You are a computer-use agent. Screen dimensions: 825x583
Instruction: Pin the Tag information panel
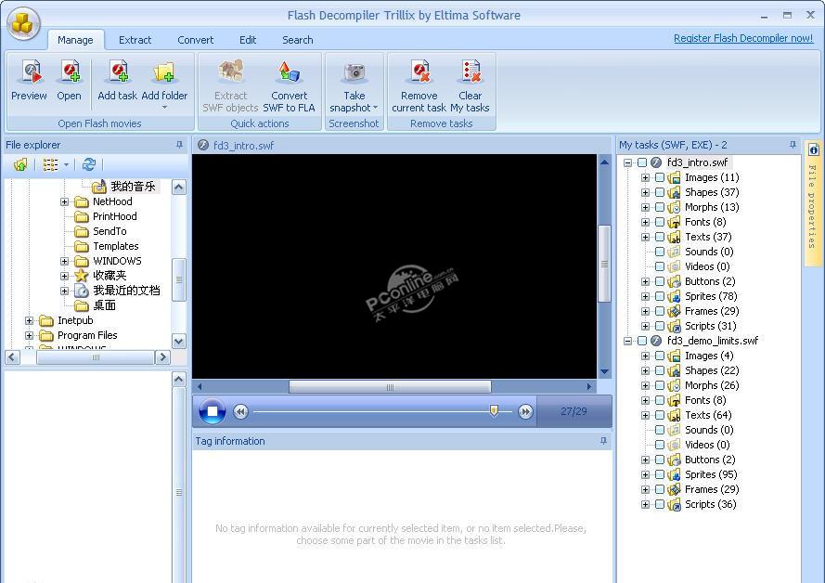click(603, 441)
